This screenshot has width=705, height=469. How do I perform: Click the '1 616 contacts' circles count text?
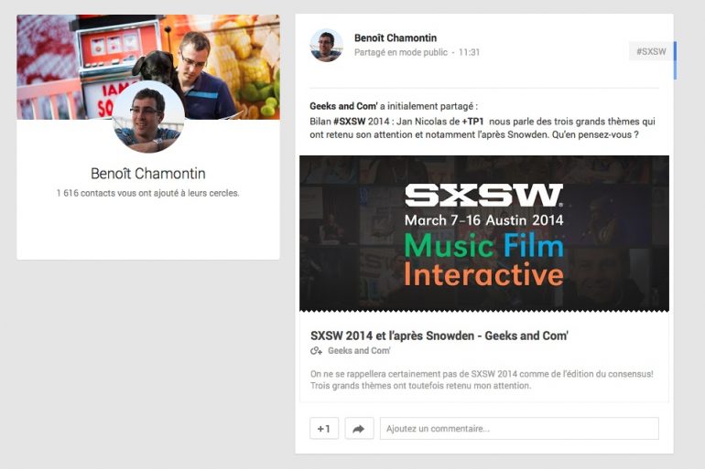coord(147,194)
